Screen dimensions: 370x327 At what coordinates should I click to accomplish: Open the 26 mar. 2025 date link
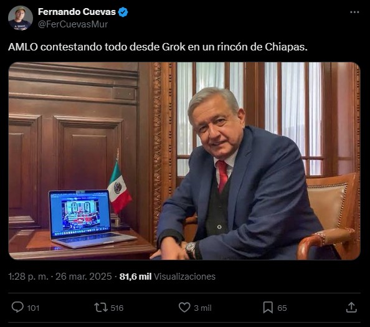(83, 277)
